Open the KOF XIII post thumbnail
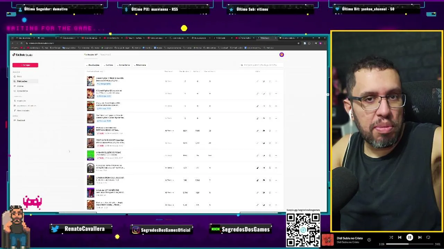This screenshot has width=444, height=249. (x=91, y=193)
